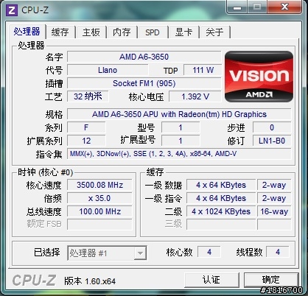Click the L2 value 4 x 1024 KBytes
Image resolution: width=308 pixels, height=296 pixels.
click(x=221, y=211)
